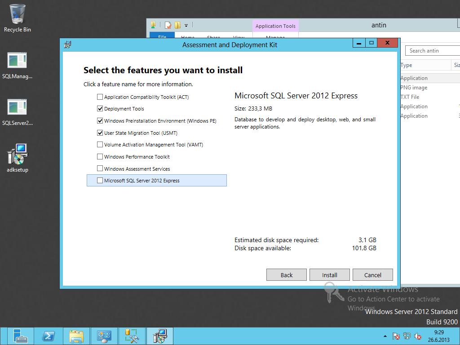Uncheck Windows Preinstallation Environment (Windows PE) checkbox
460x345 pixels.
[100, 120]
